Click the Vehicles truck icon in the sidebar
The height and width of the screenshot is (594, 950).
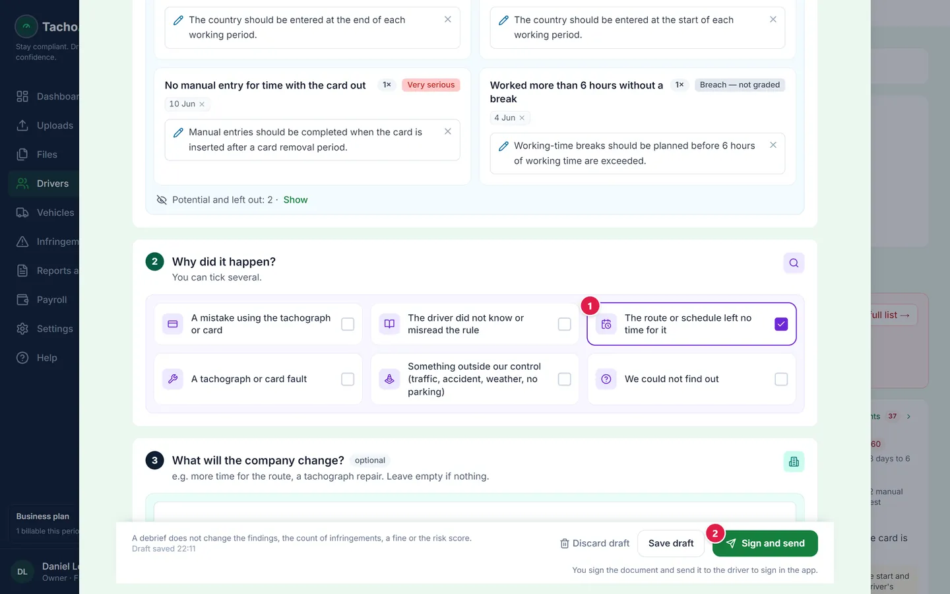pos(22,213)
